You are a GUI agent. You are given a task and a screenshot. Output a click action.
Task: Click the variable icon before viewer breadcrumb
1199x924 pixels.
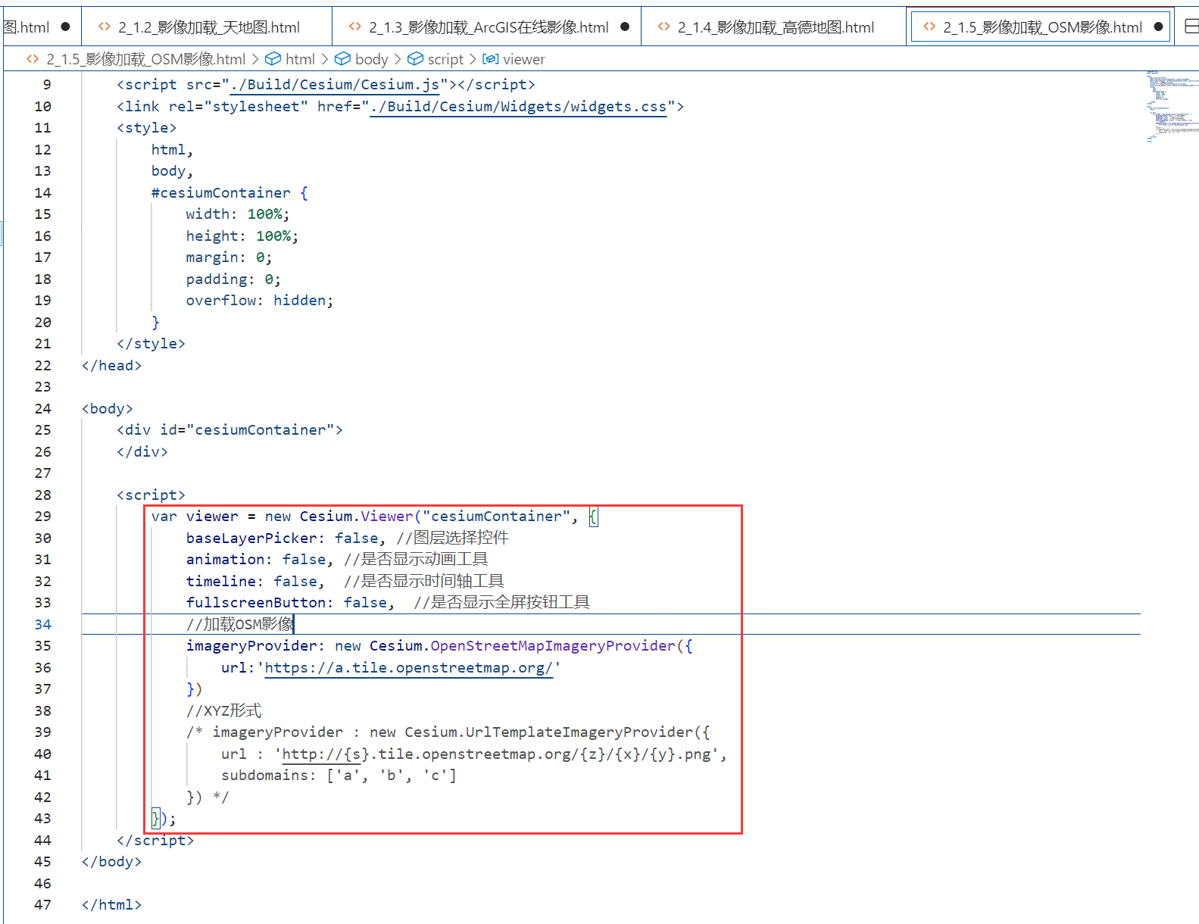pyautogui.click(x=490, y=58)
